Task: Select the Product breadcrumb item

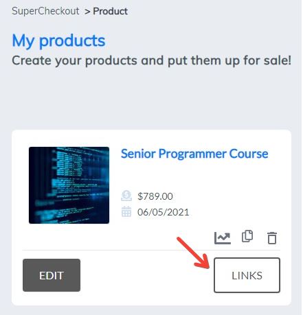Action: coord(110,11)
